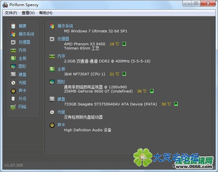
Task: Minimize the Piriform Speccy window
Action: (187, 4)
